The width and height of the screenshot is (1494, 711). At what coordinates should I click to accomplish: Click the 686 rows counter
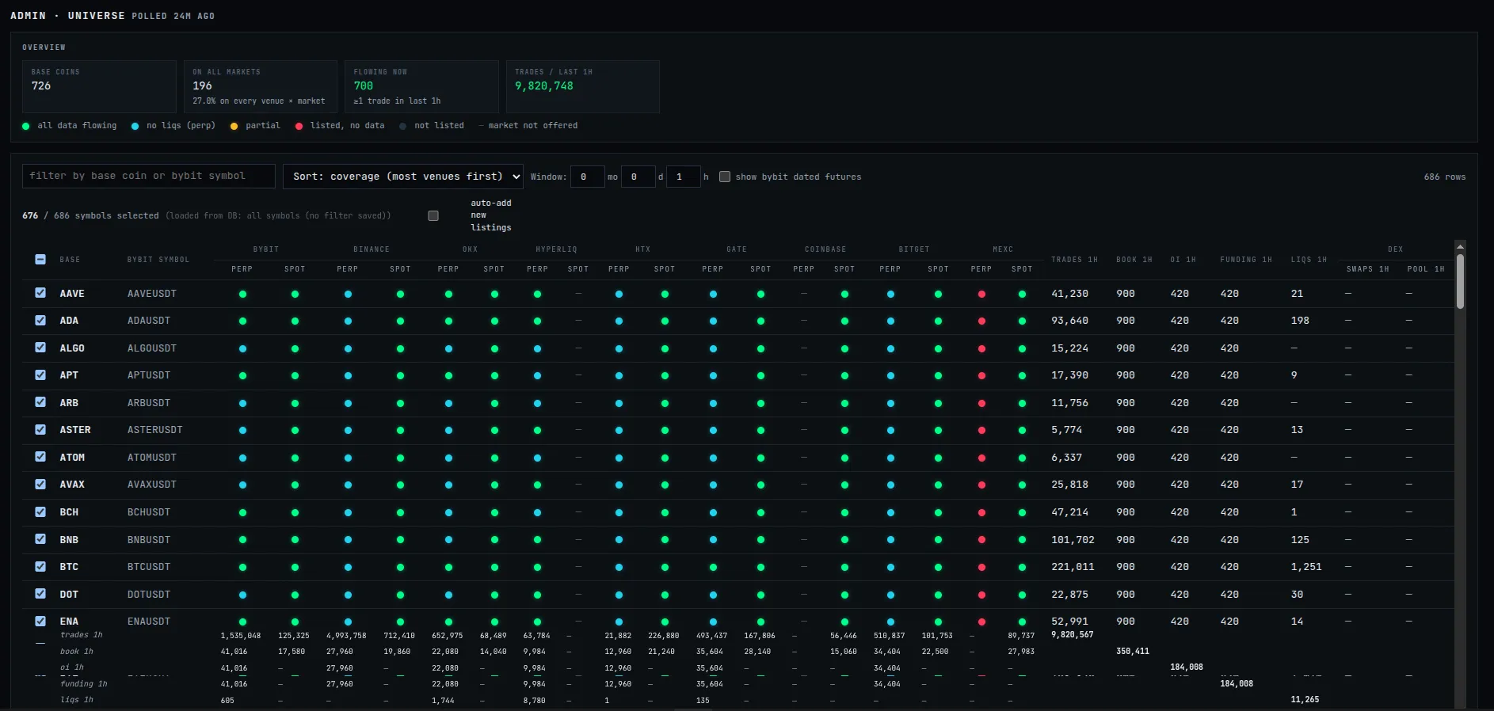pos(1445,177)
